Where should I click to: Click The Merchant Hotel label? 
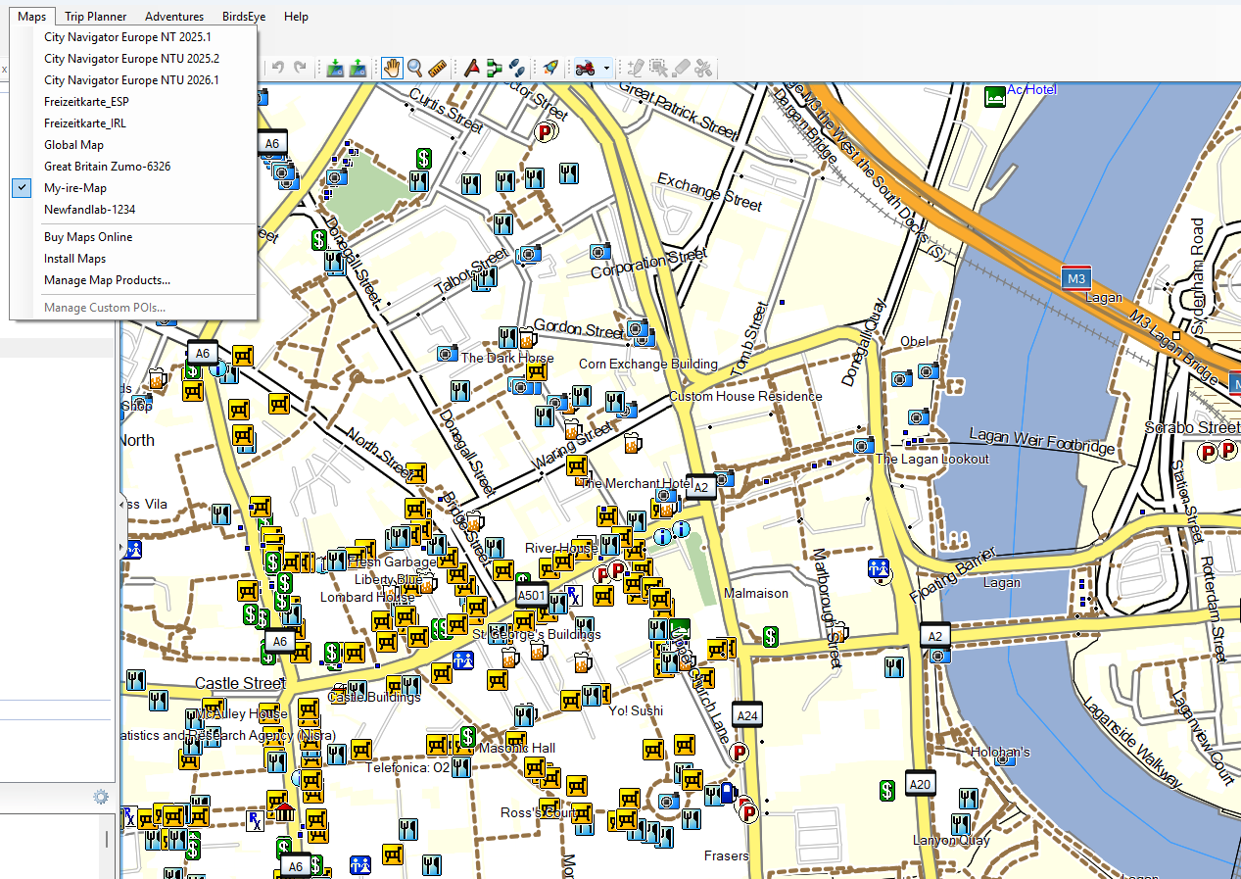(636, 483)
